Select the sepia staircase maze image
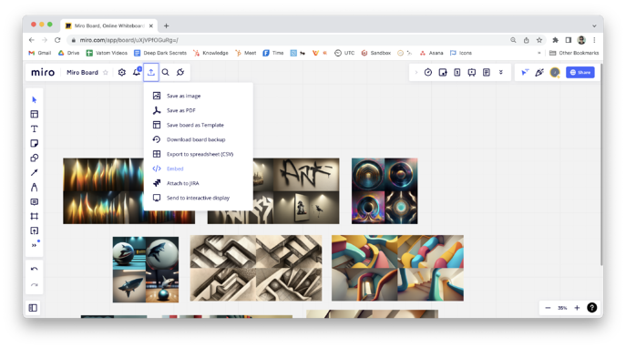The image size is (626, 348). pyautogui.click(x=256, y=268)
